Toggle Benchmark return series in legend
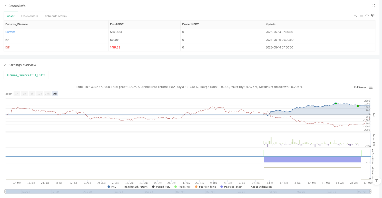Image resolution: width=382 pixels, height=198 pixels. [x=134, y=187]
